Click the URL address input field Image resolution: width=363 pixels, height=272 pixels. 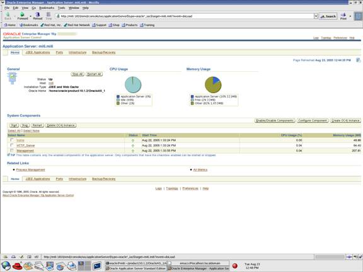point(185,16)
